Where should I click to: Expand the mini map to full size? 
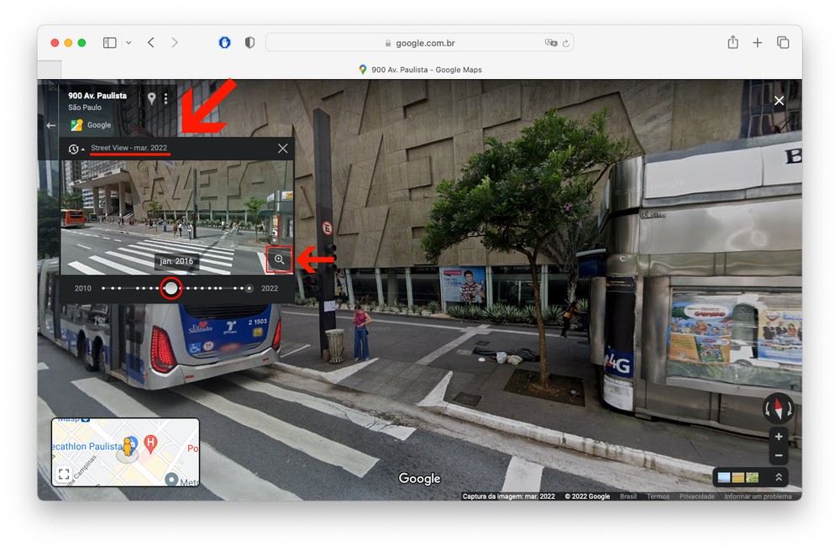(x=63, y=475)
